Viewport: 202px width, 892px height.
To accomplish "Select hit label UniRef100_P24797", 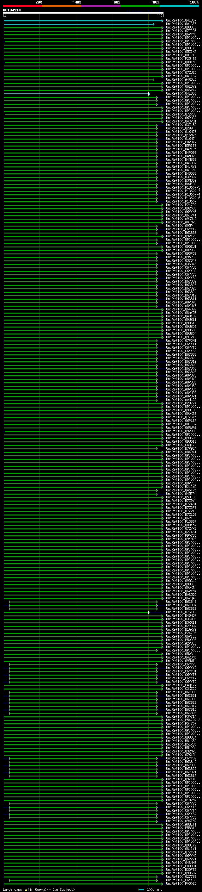I will (x=181, y=205).
